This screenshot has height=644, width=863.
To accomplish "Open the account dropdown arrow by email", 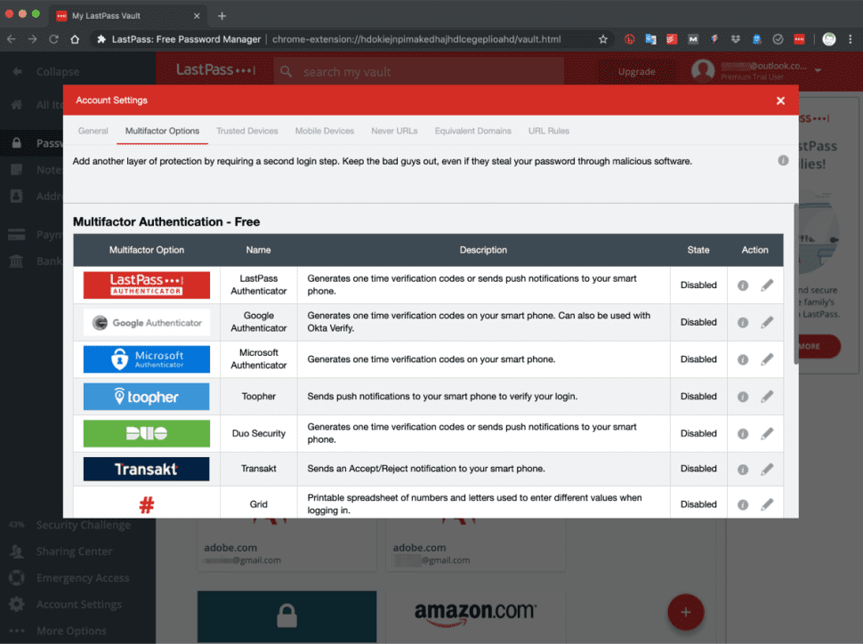I will [818, 70].
